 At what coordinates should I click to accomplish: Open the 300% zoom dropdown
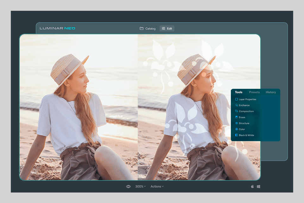[141, 187]
